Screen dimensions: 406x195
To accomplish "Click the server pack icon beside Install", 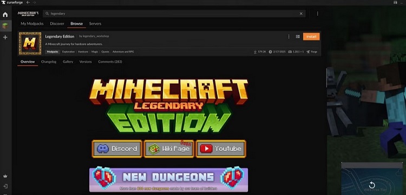I will click(298, 37).
